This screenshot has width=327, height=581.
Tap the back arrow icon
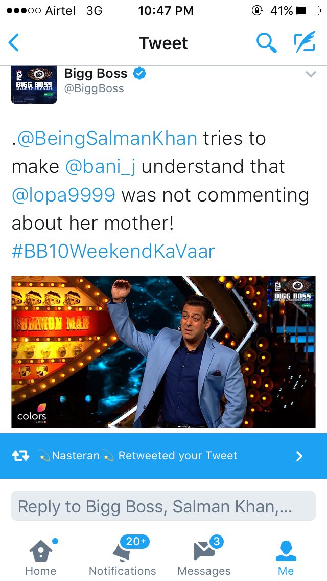pos(14,42)
